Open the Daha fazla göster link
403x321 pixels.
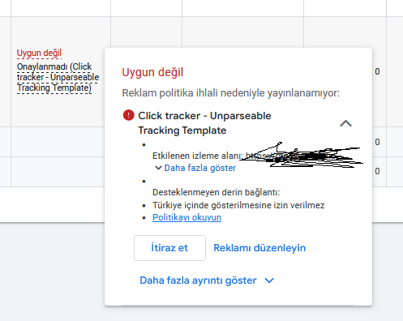pos(200,168)
